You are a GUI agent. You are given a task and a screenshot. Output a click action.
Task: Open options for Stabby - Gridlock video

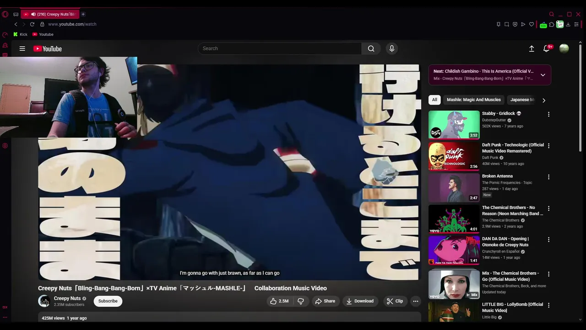tap(548, 114)
